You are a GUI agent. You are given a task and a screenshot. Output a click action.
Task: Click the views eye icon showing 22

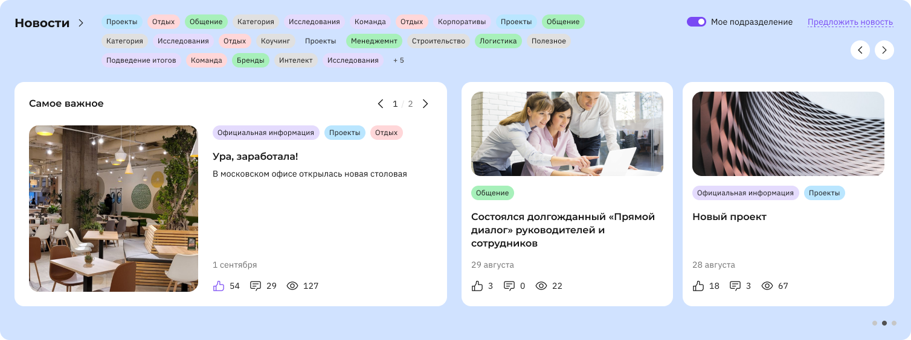pyautogui.click(x=541, y=286)
